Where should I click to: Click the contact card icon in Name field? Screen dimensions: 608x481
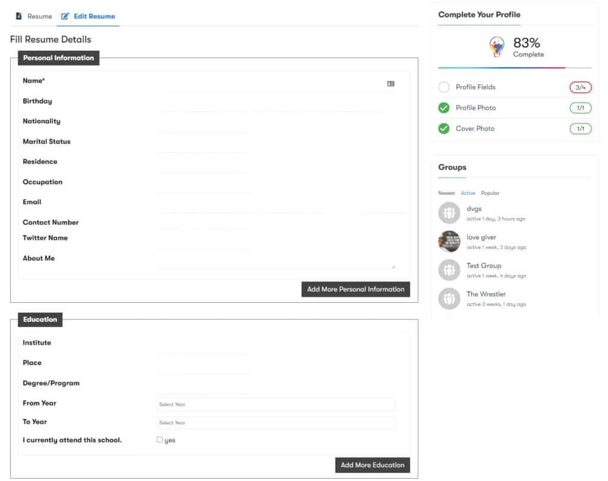[391, 84]
